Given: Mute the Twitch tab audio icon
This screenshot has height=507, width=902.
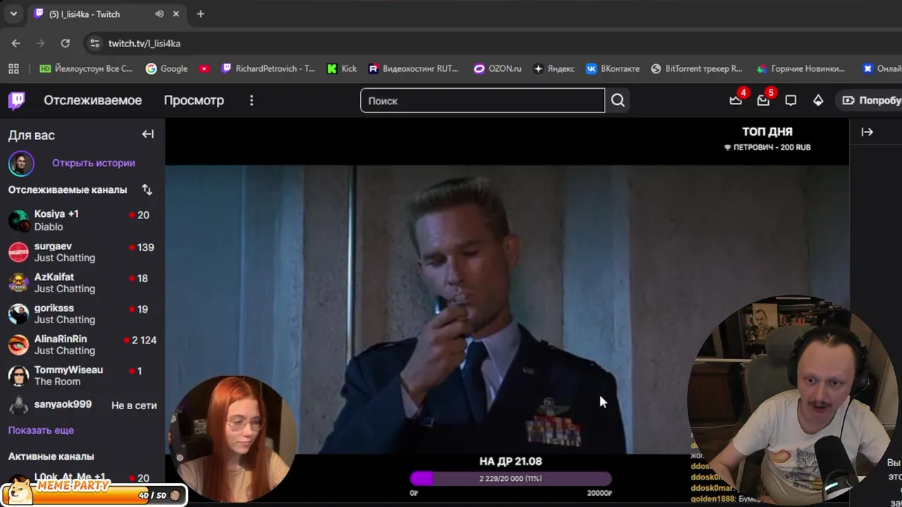Looking at the screenshot, I should [159, 14].
